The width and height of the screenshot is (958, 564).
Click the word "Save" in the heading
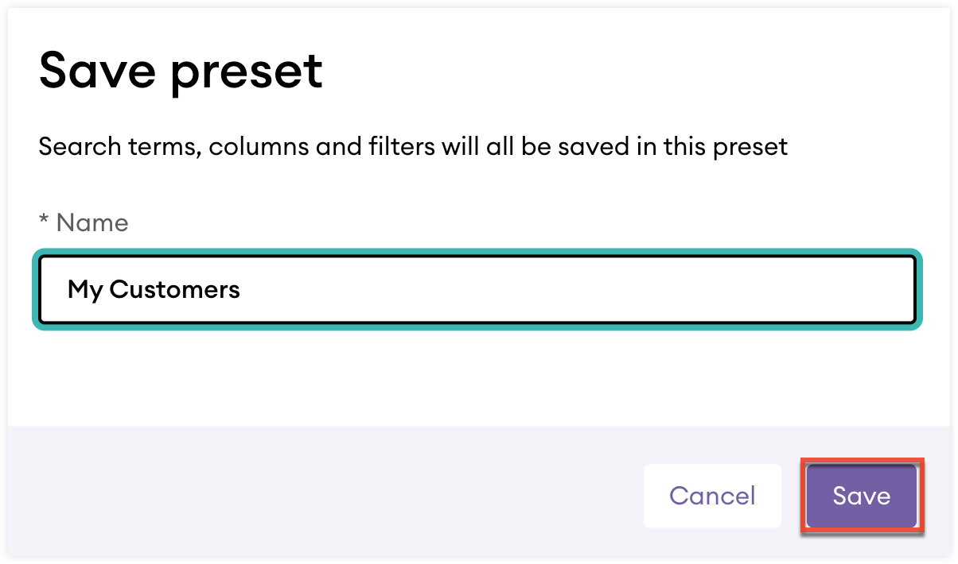tap(96, 71)
